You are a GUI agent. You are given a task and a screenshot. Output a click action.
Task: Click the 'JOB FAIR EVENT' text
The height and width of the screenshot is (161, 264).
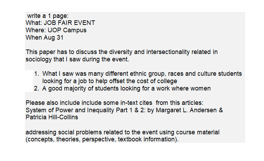[69, 23]
